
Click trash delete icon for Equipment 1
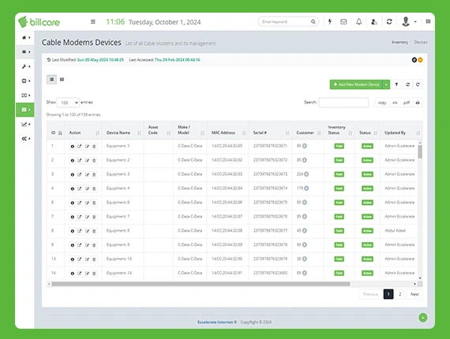[x=94, y=147]
